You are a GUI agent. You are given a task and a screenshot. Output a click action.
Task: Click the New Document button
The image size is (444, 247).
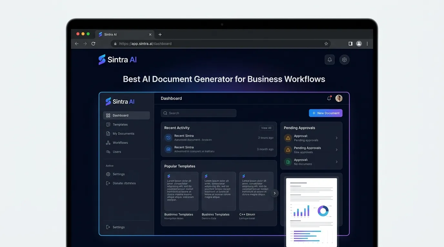click(326, 113)
